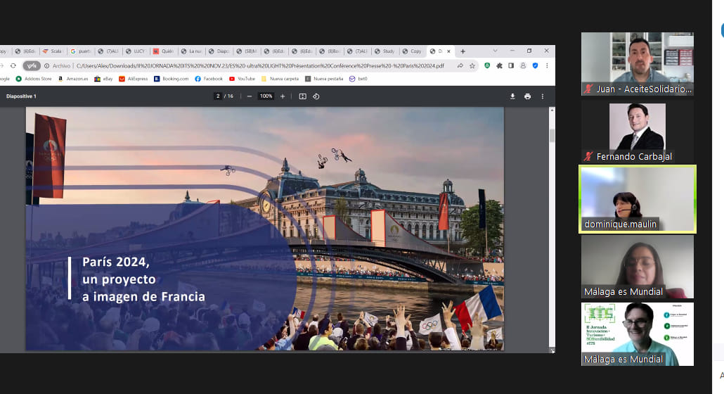Click the PDF vertical scrollbar thumb
The image size is (724, 394).
(x=552, y=135)
